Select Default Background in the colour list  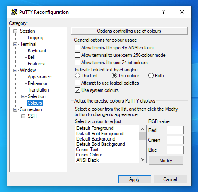[96, 139]
